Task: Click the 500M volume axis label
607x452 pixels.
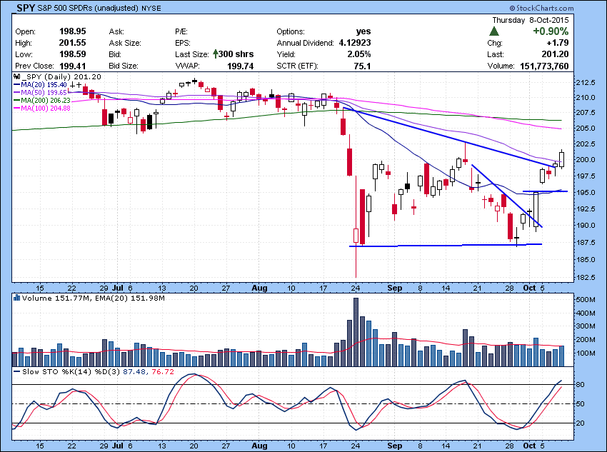Action: pyautogui.click(x=586, y=300)
